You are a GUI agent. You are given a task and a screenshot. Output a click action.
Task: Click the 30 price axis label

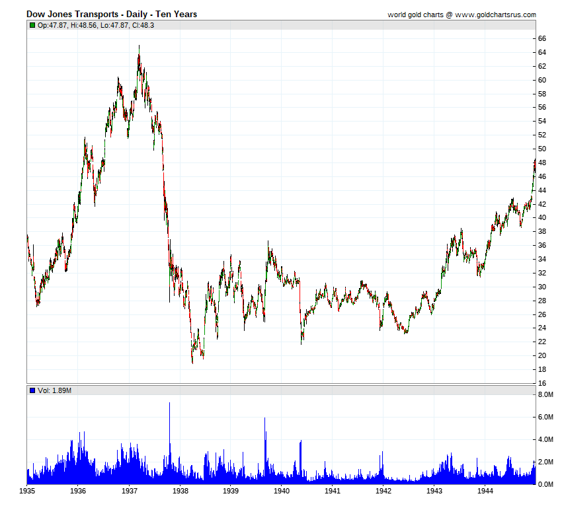pos(542,287)
